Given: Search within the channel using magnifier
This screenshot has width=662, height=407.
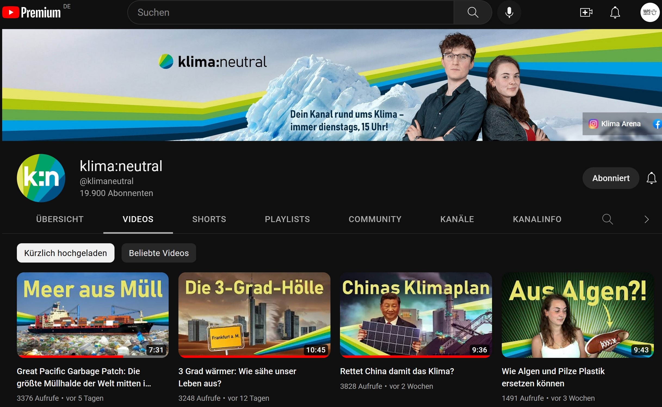Looking at the screenshot, I should point(607,219).
